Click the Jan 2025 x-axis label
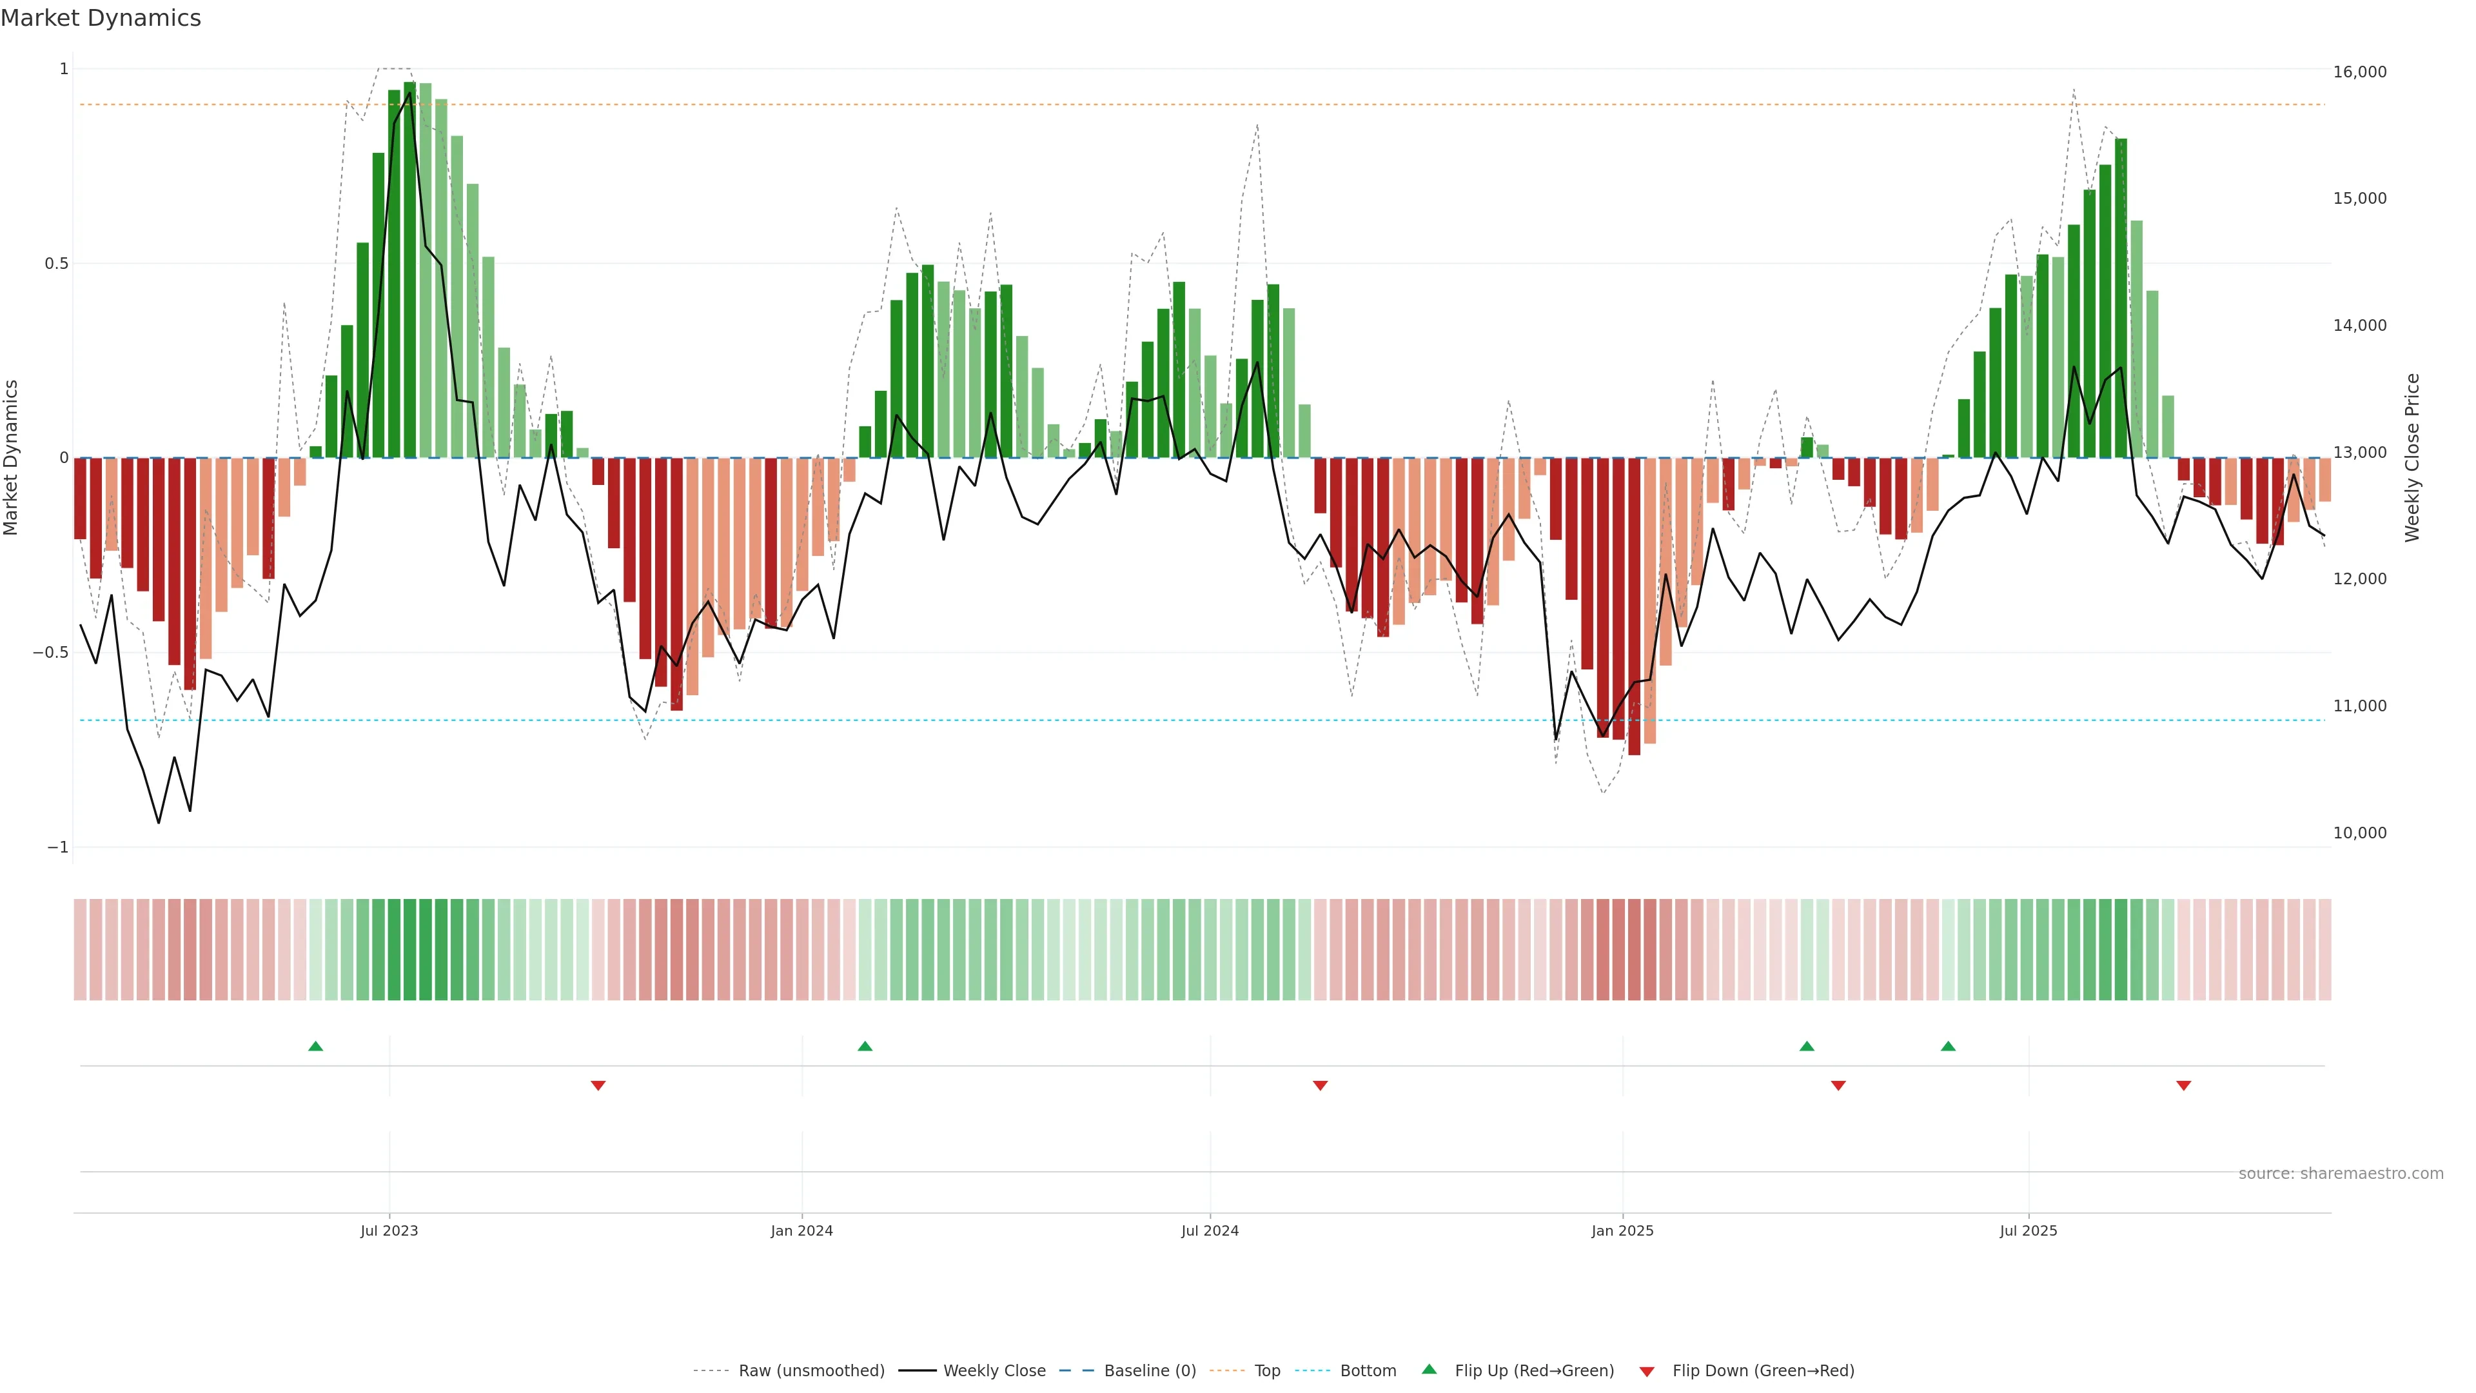 tap(1622, 1230)
